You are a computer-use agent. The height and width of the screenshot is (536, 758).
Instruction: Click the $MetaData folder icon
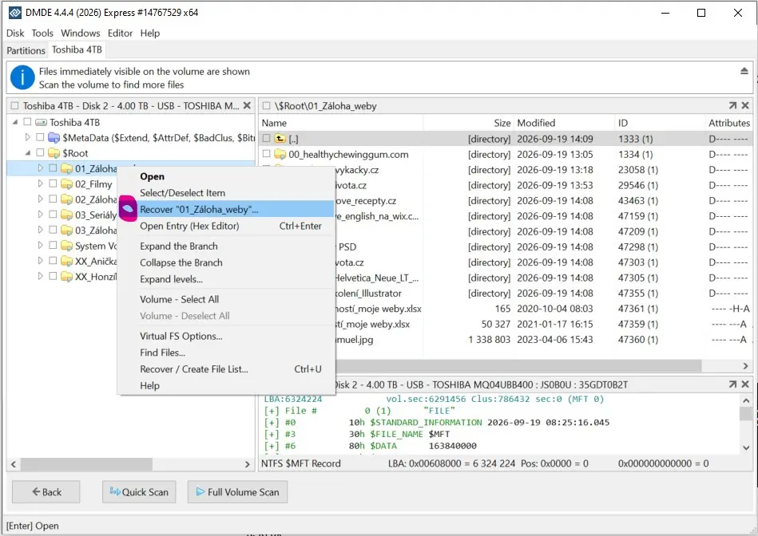54,138
